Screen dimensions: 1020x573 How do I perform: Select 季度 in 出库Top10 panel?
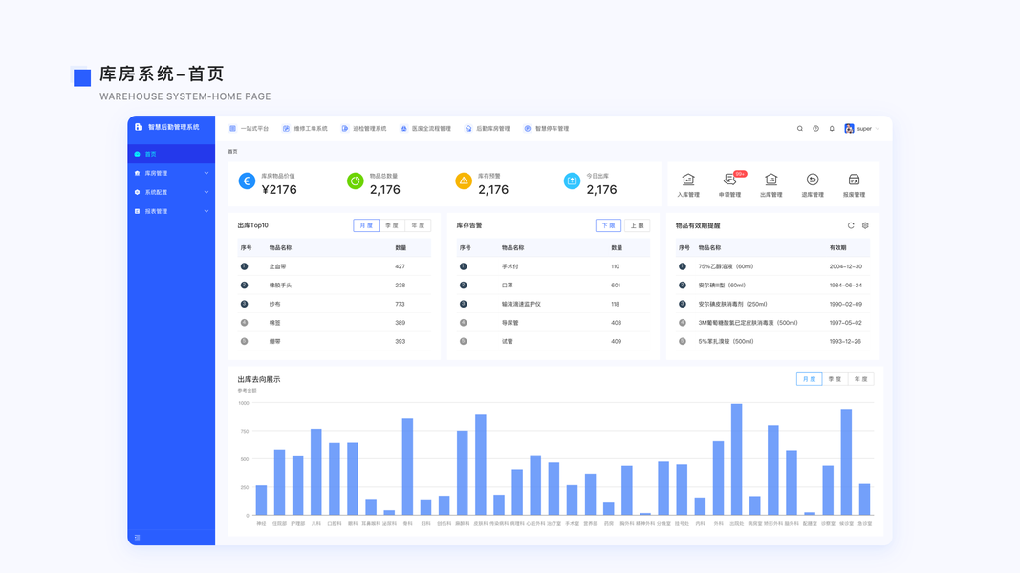point(392,225)
